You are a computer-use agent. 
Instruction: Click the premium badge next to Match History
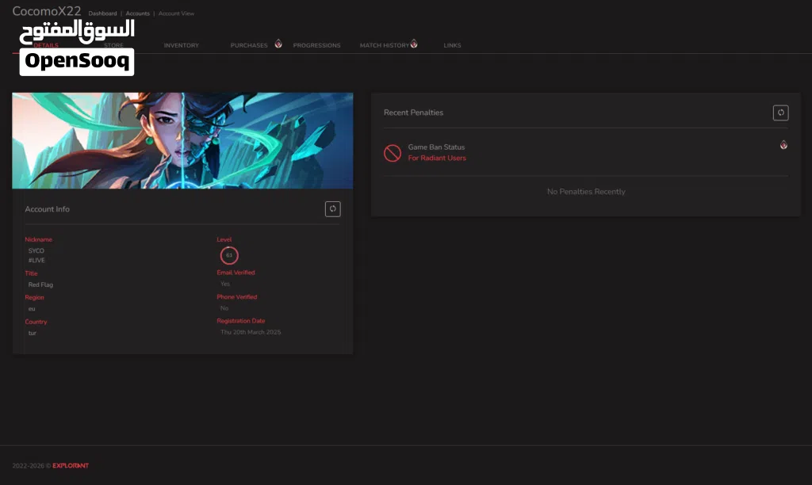(x=414, y=44)
